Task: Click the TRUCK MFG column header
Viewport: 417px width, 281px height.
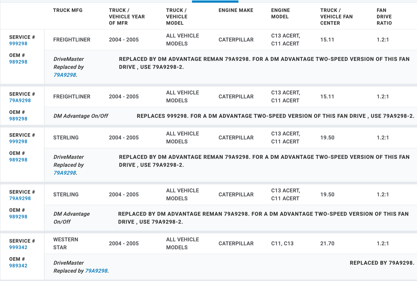Action: point(67,10)
